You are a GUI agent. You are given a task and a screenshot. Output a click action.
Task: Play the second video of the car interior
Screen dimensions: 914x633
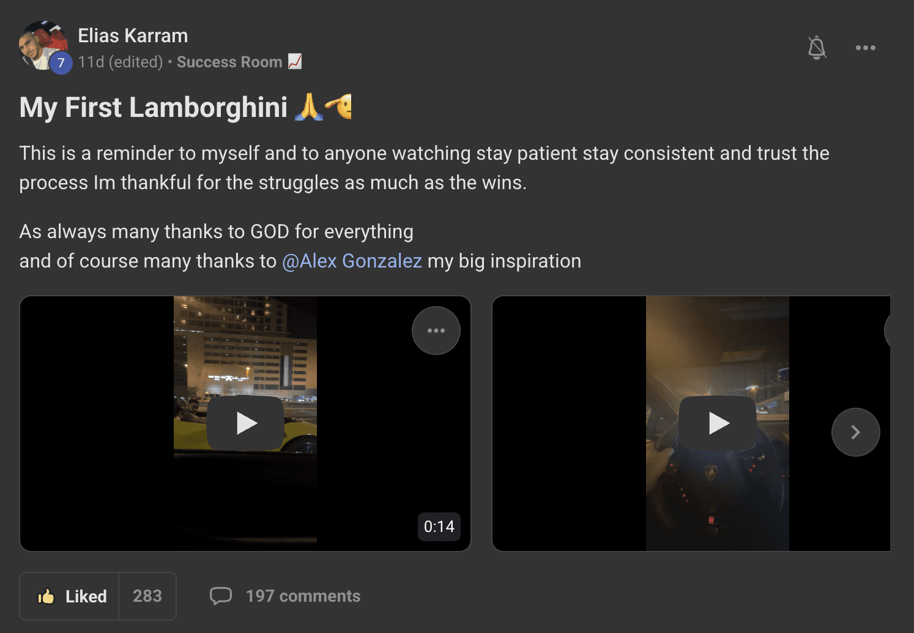tap(718, 423)
